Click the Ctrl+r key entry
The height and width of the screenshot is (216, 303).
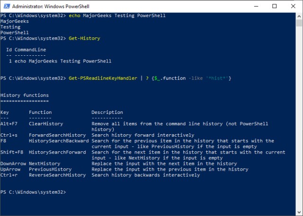[x=9, y=175]
